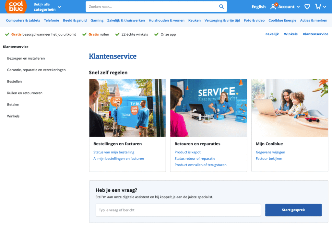Click Start gesprek button
The width and height of the screenshot is (332, 225).
293,210
